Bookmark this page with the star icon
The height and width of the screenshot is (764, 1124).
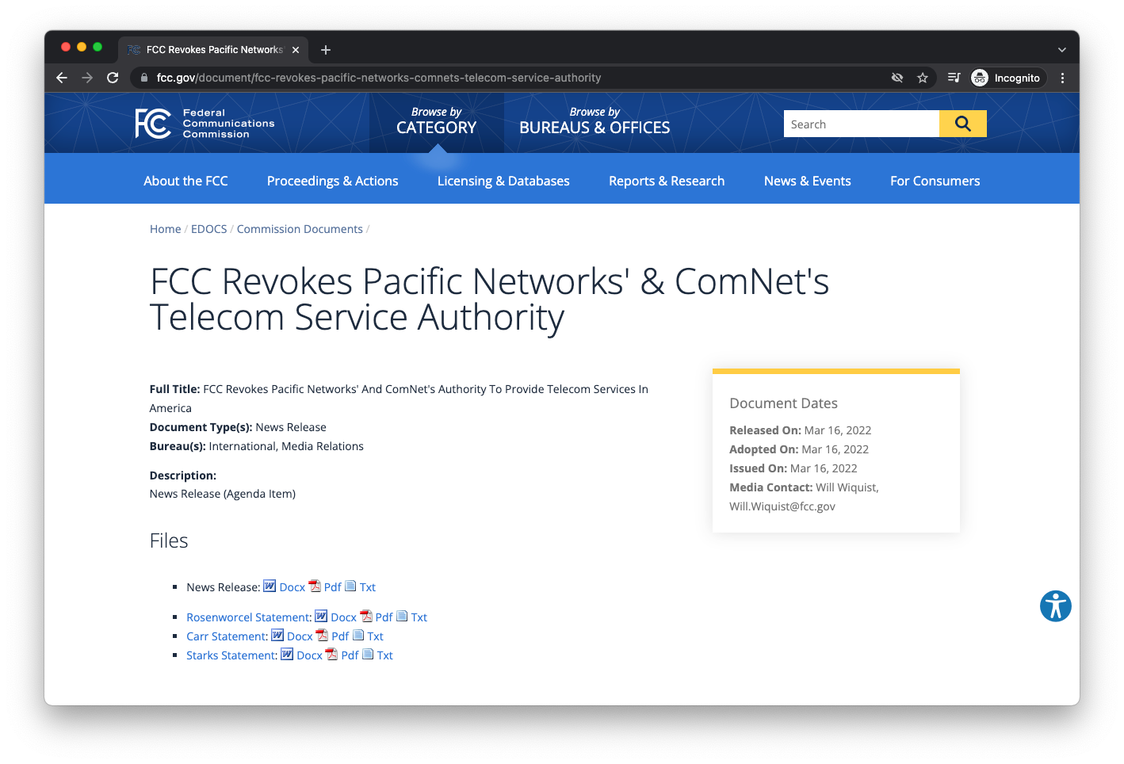pyautogui.click(x=923, y=78)
